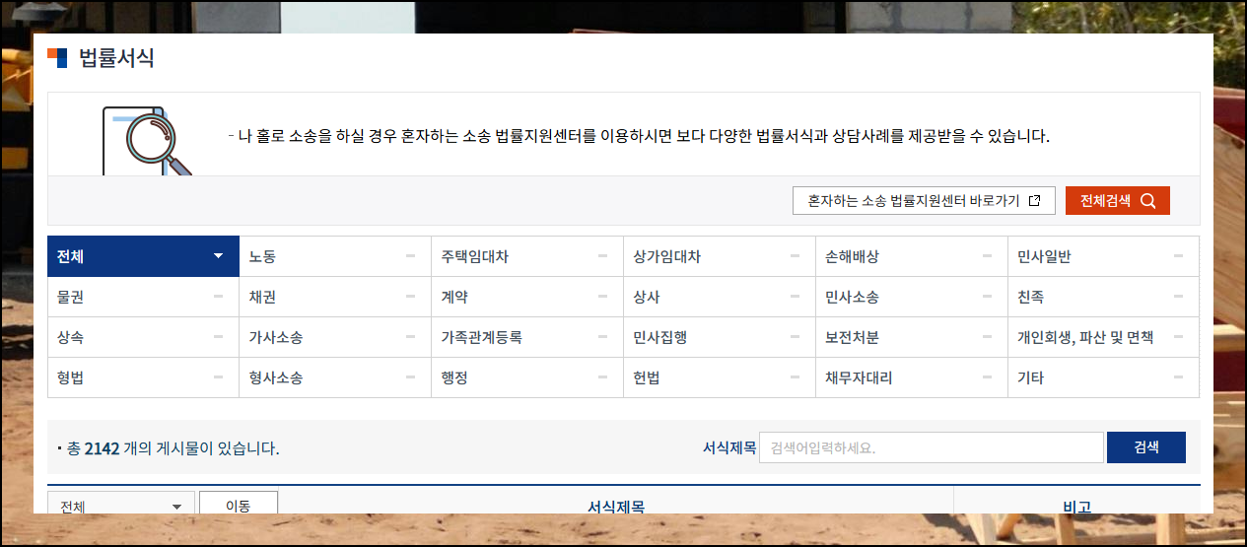Select the 상가임대차 category

pos(719,256)
